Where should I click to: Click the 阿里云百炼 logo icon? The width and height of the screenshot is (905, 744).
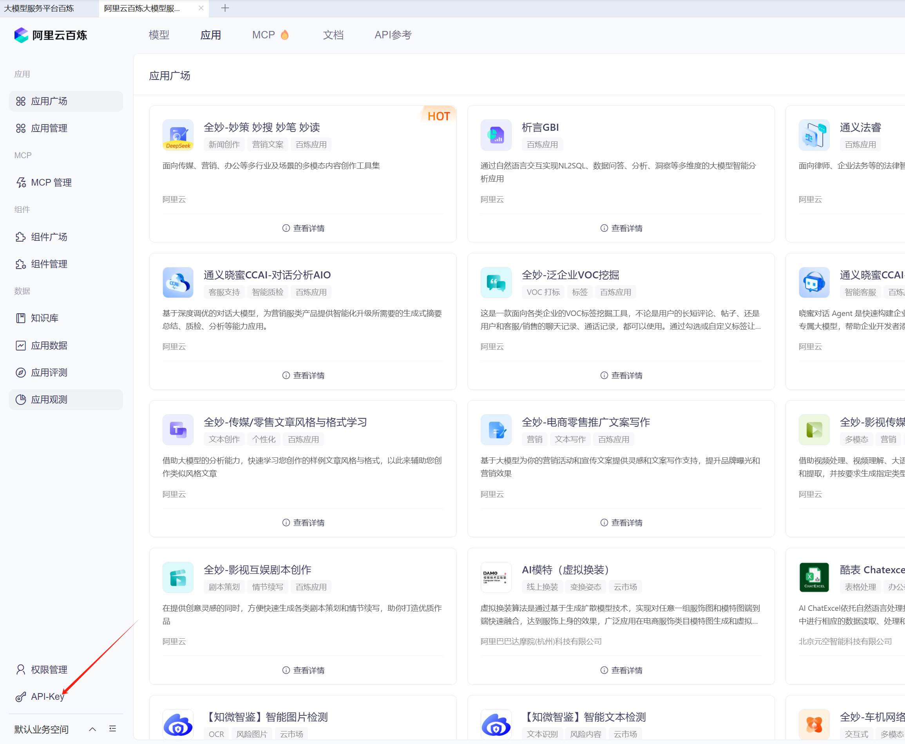(21, 35)
